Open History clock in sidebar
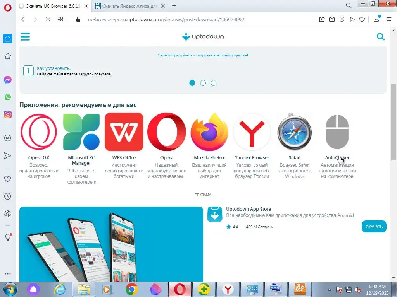397x297 pixels. 8,196
